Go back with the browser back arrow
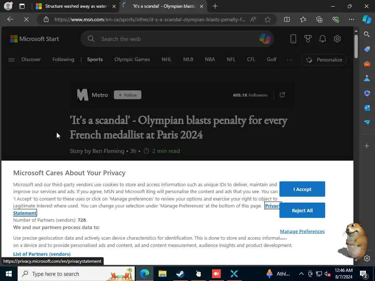Viewport: 375px width, 281px height. [10, 19]
